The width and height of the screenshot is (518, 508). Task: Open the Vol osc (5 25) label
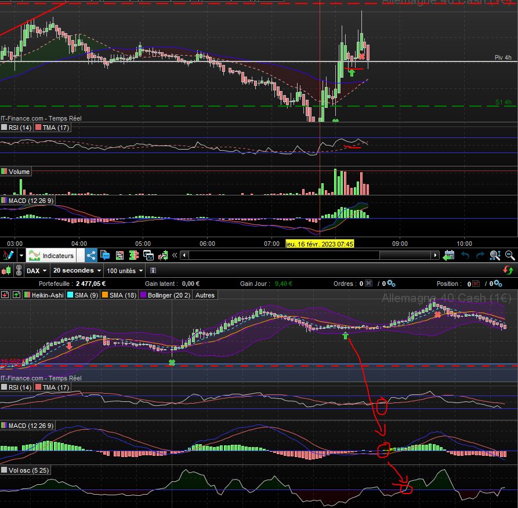click(26, 470)
